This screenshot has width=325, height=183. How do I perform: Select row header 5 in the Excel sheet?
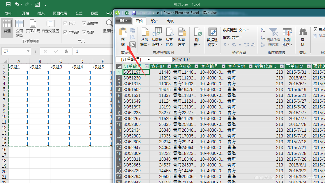coord(4,89)
